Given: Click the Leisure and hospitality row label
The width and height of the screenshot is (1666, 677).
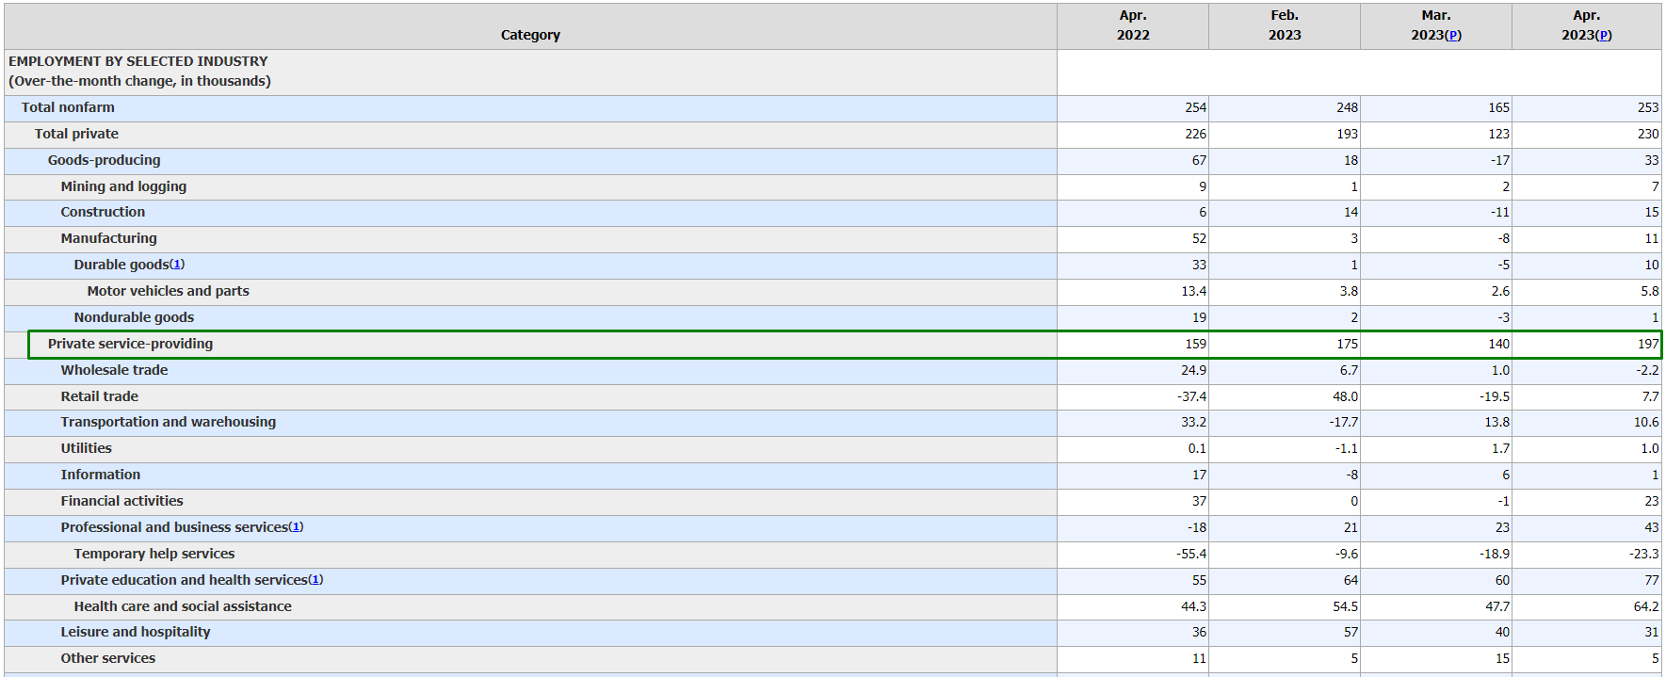Looking at the screenshot, I should click(x=136, y=632).
